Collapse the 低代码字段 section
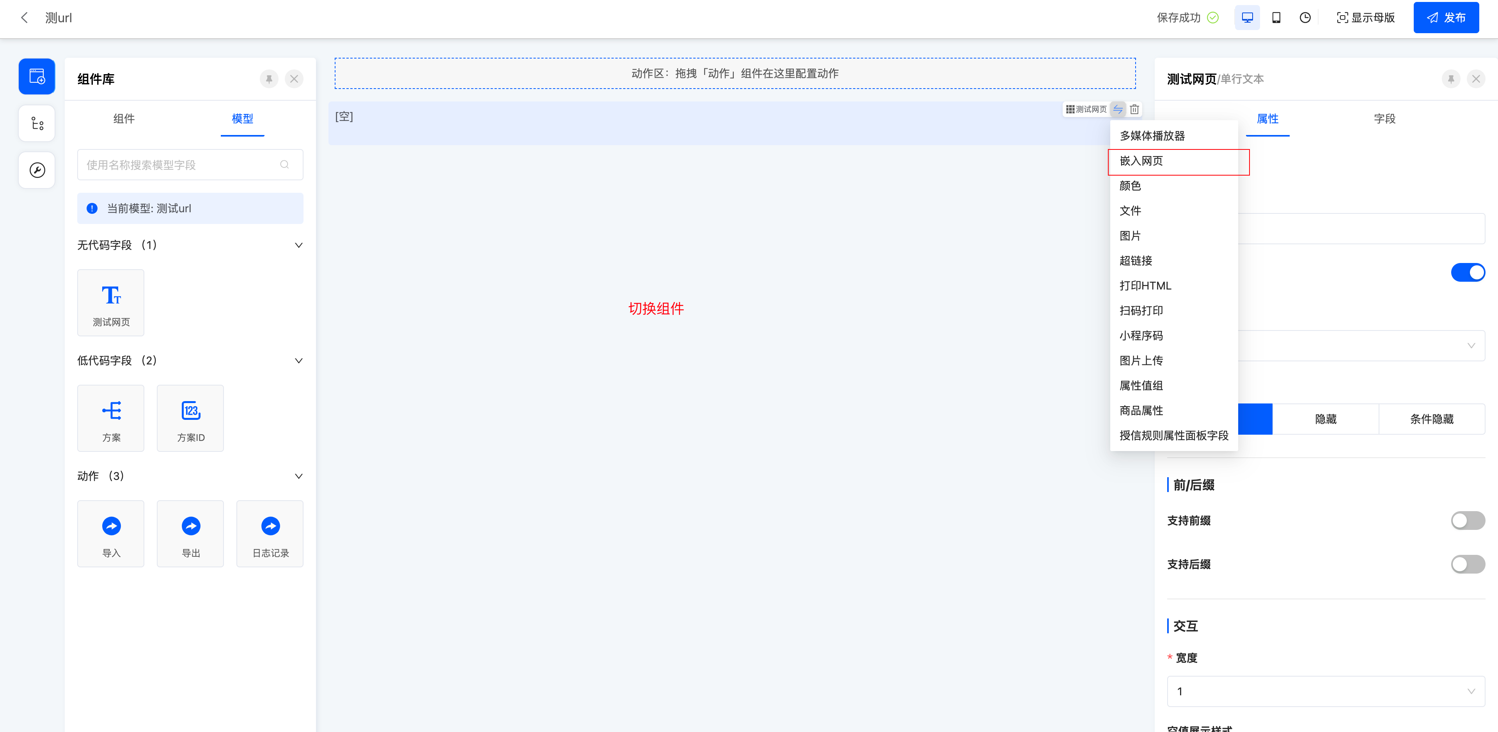1498x732 pixels. 298,361
